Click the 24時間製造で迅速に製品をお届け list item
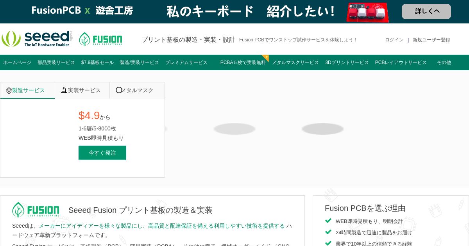This screenshot has width=469, height=246. [x=374, y=232]
